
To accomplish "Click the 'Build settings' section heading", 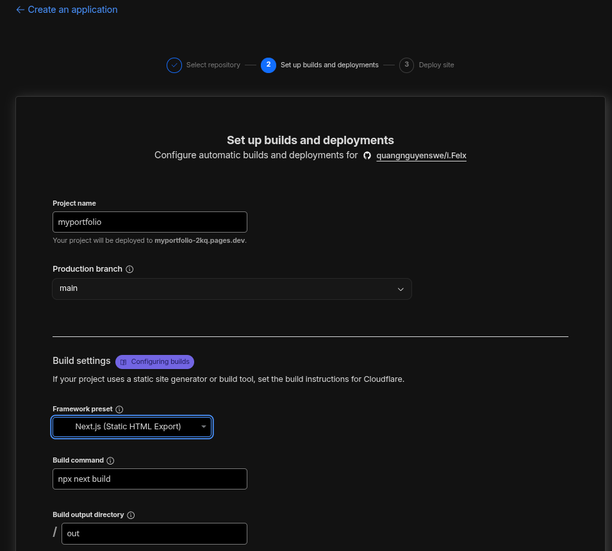I will 81,361.
